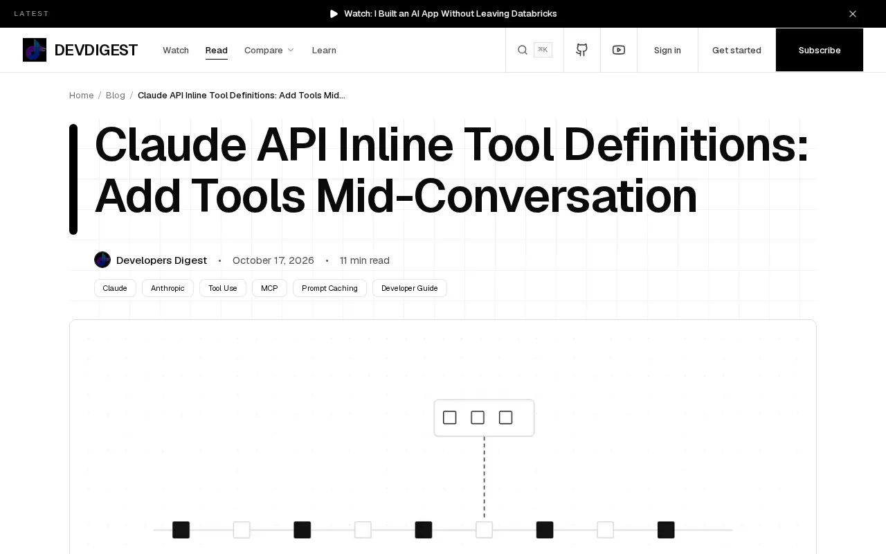Go to the Watch nav item

[x=176, y=50]
